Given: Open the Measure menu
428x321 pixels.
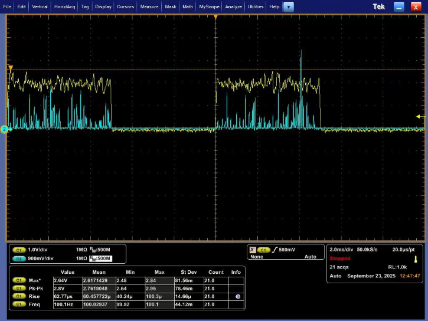Looking at the screenshot, I should pyautogui.click(x=149, y=6).
